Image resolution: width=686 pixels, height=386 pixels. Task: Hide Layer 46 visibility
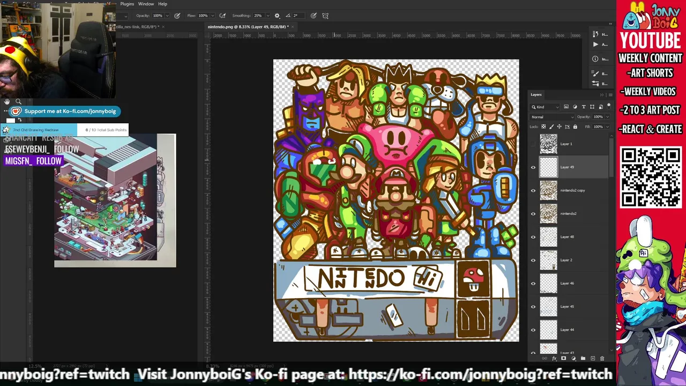tap(533, 283)
